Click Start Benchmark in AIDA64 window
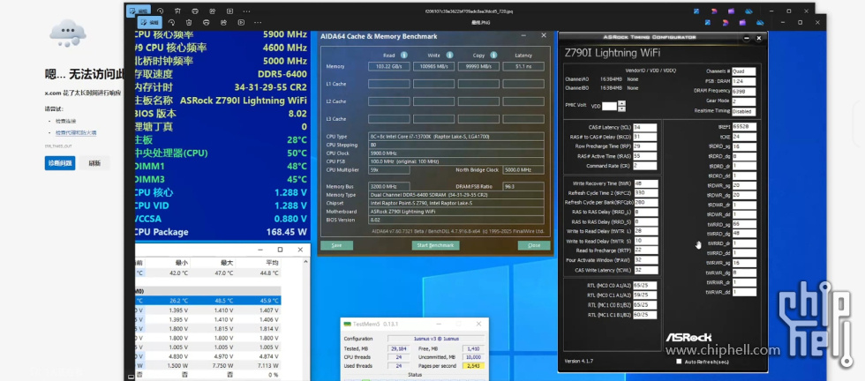The height and width of the screenshot is (381, 865). [435, 245]
